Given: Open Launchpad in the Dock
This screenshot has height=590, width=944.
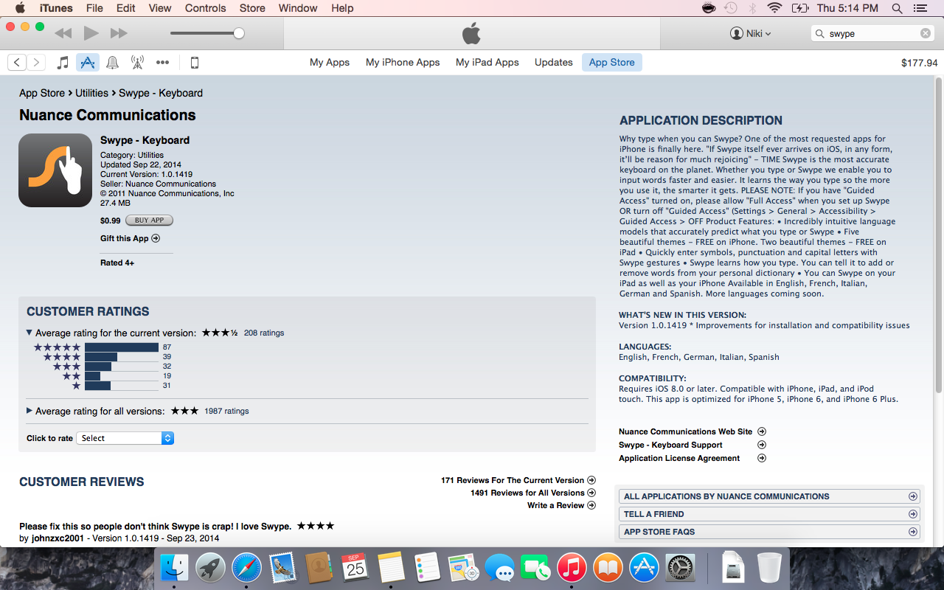Looking at the screenshot, I should click(211, 567).
